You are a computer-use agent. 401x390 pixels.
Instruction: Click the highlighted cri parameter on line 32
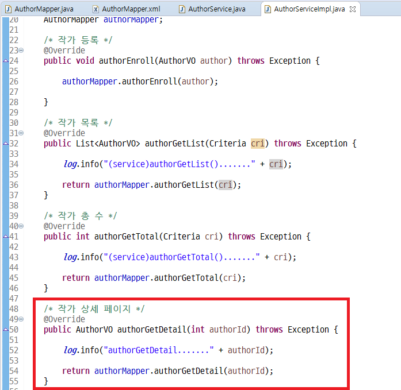pos(258,144)
